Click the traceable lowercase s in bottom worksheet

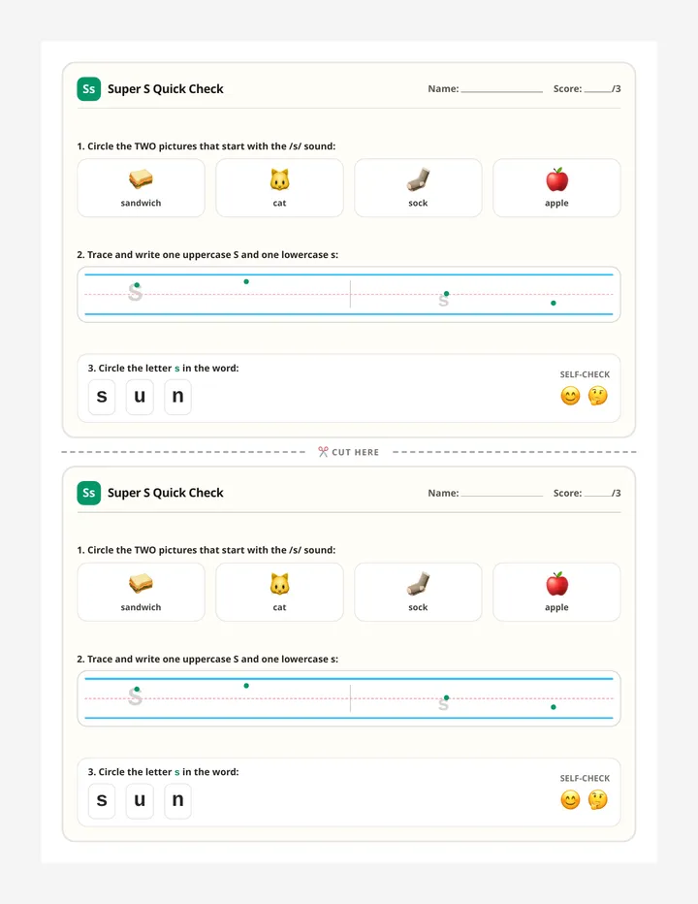click(443, 704)
